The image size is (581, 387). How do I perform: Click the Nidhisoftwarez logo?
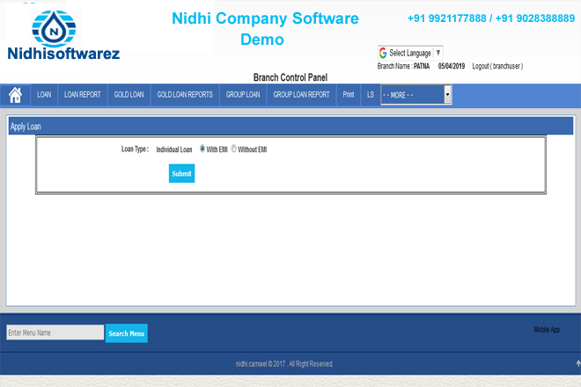63,36
